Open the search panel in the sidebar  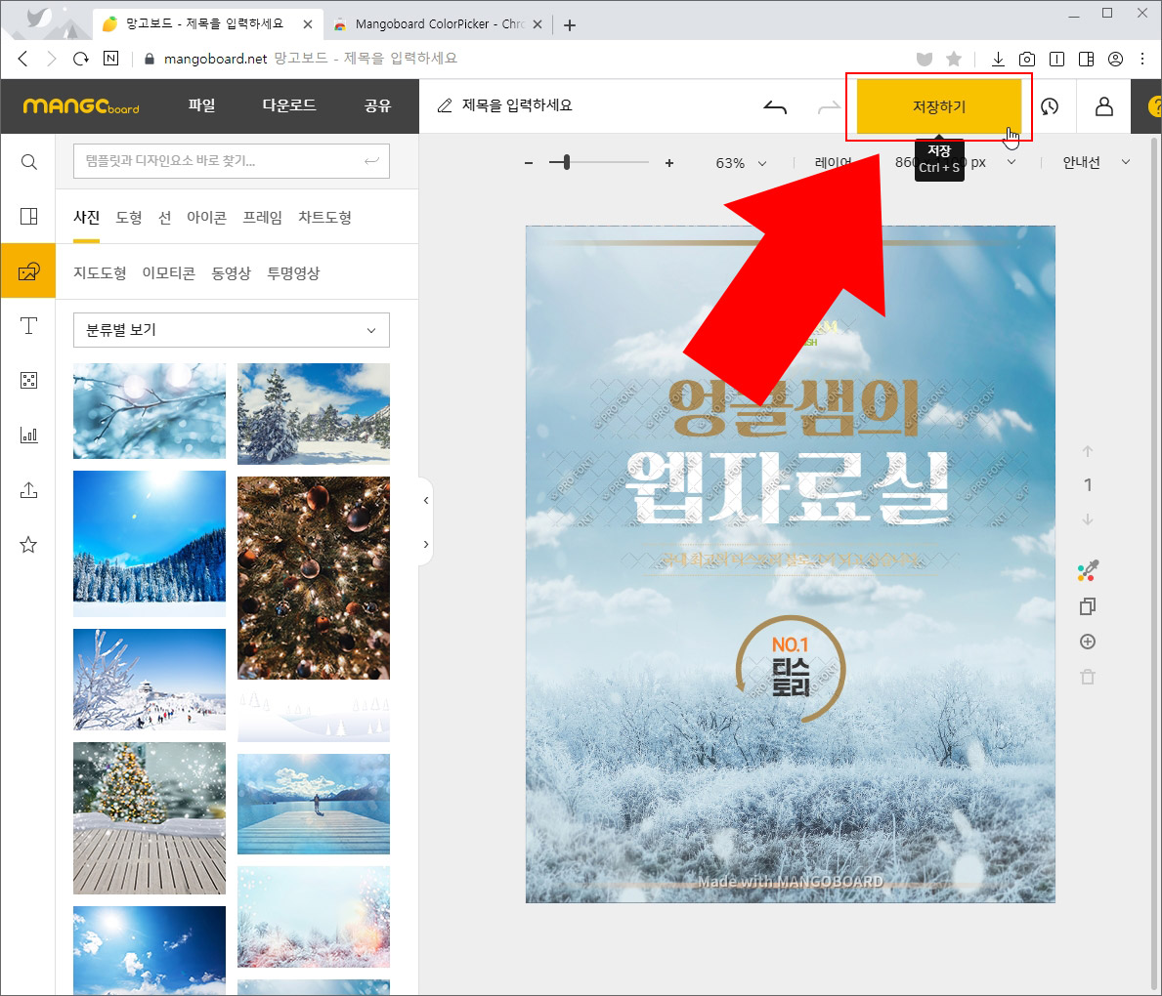coord(28,162)
